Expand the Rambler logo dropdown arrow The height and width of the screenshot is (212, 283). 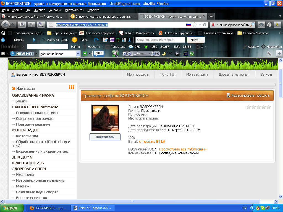pos(24,47)
